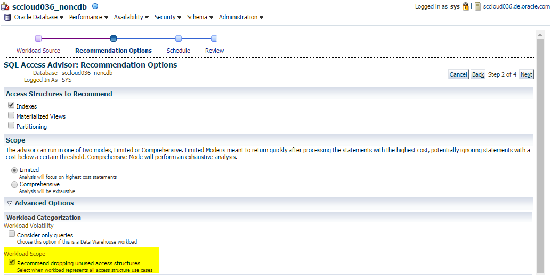The image size is (551, 275).
Task: Click the host server icon near sccloud036.de.oracle.com
Action: pyautogui.click(x=478, y=6)
